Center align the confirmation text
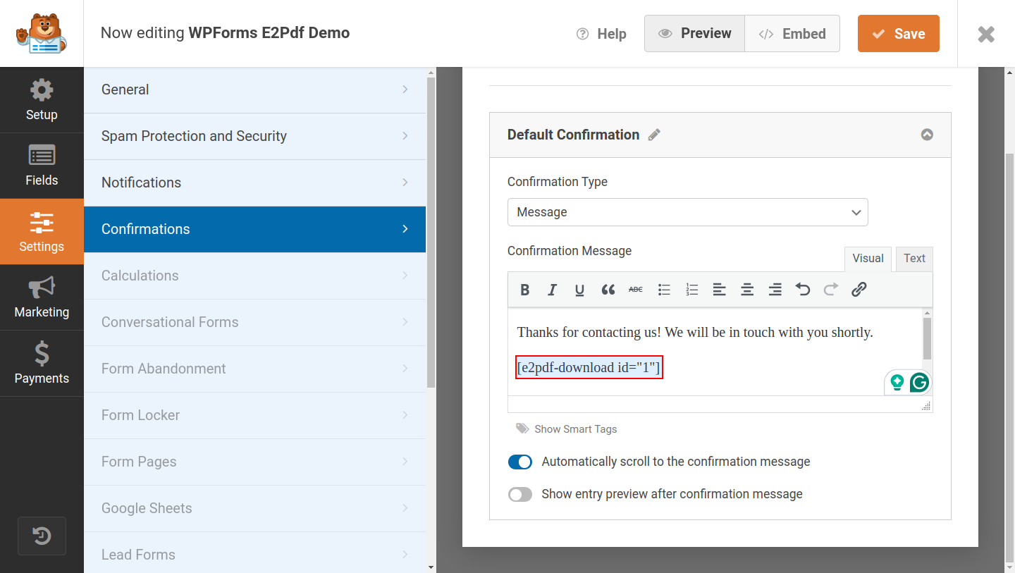 [x=747, y=290]
